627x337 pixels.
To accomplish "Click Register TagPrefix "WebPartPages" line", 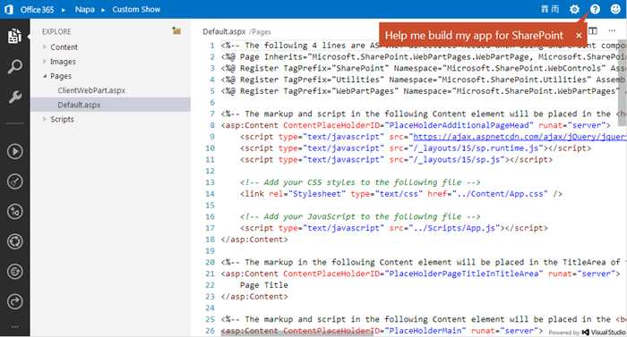I will 423,91.
